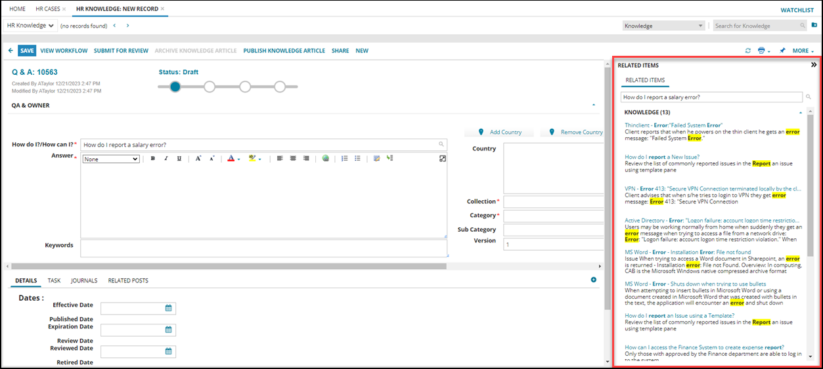Pin the record with pushpin icon
This screenshot has width=823, height=369.
pos(782,51)
